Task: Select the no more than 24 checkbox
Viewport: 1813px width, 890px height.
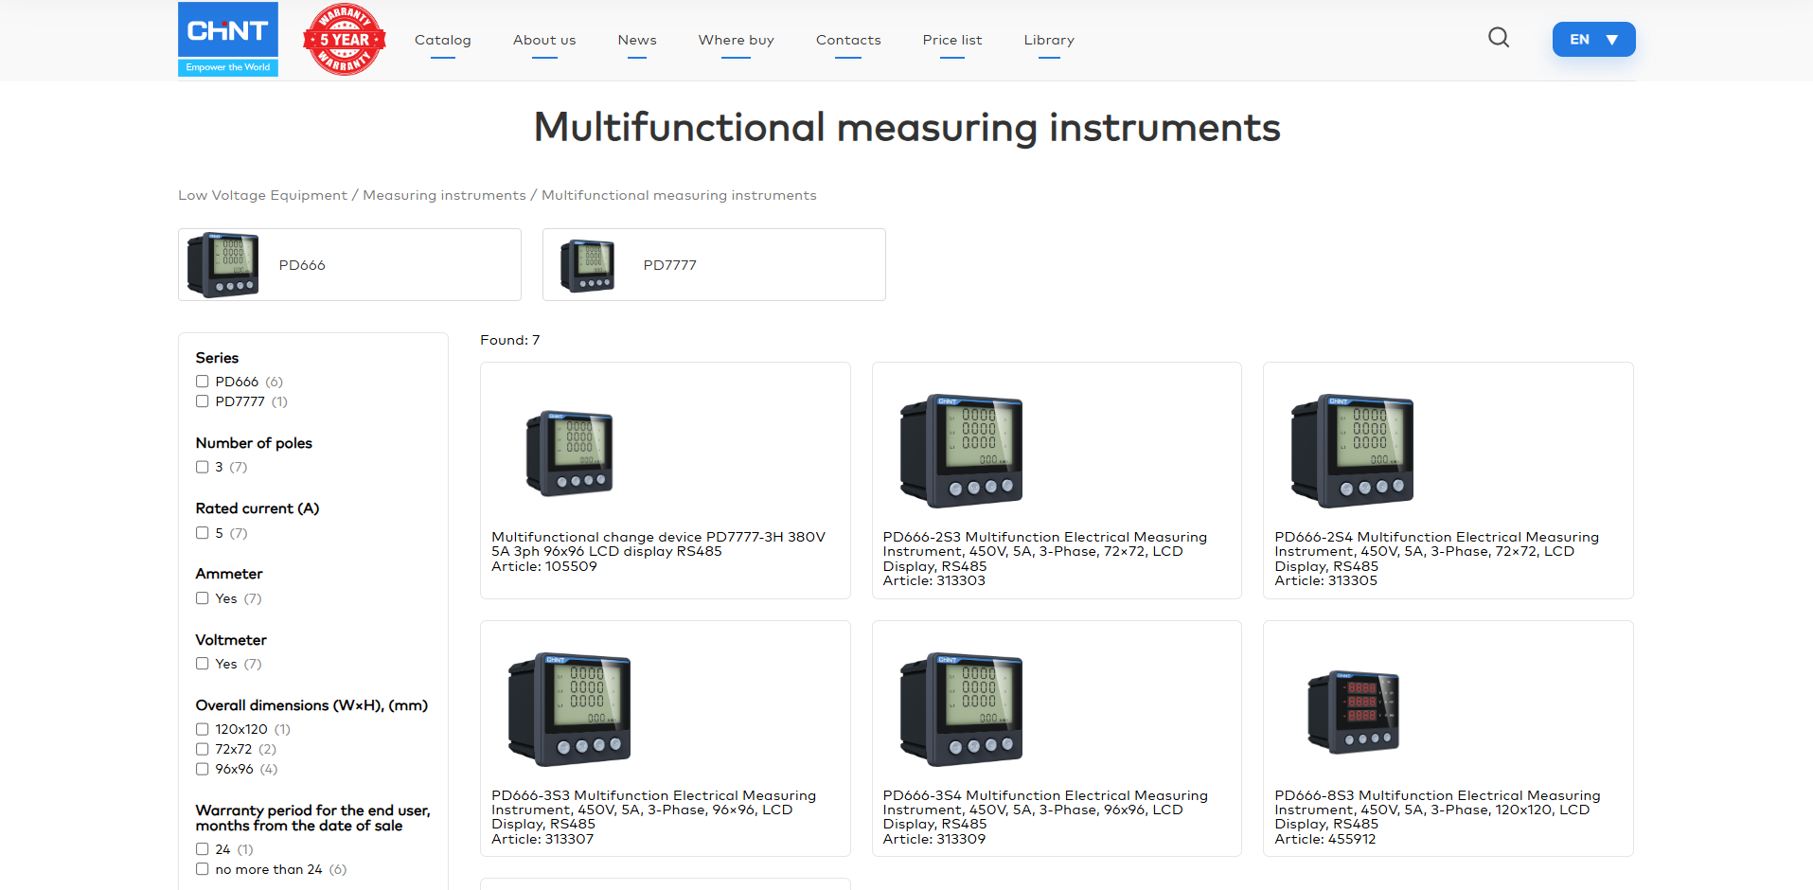Action: pyautogui.click(x=203, y=869)
